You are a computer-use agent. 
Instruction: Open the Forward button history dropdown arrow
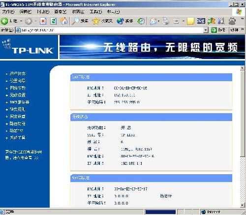coord(35,21)
